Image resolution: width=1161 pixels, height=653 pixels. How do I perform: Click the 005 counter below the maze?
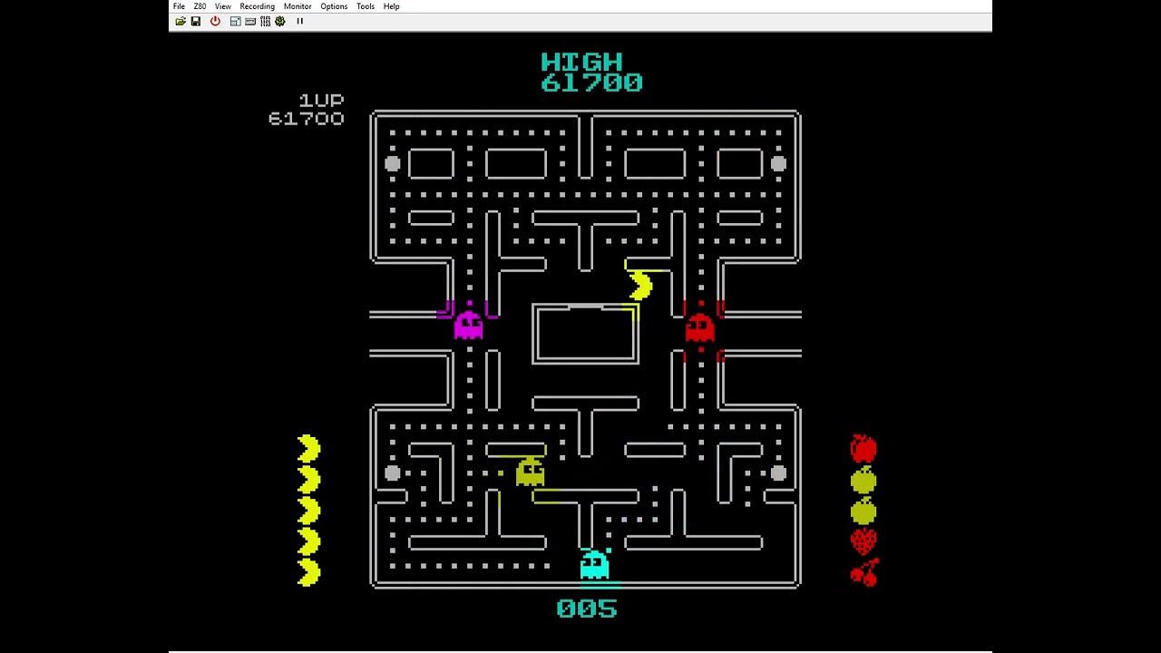point(587,609)
